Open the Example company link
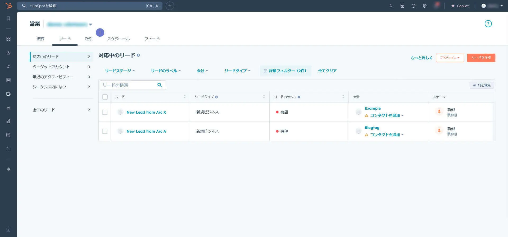The width and height of the screenshot is (508, 237). [x=373, y=108]
